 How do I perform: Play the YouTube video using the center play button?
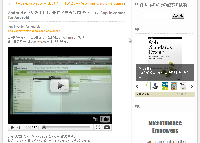[60, 85]
